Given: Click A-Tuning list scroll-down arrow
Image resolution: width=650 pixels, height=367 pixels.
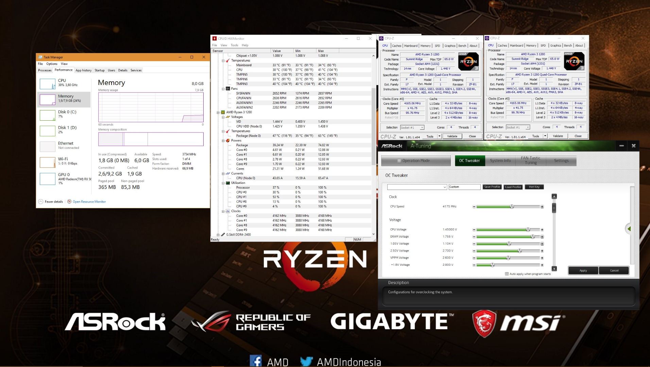Looking at the screenshot, I should (x=554, y=268).
